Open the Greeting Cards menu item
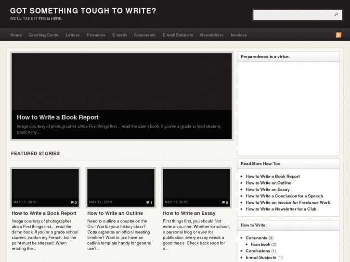The width and height of the screenshot is (350, 262). 43,35
